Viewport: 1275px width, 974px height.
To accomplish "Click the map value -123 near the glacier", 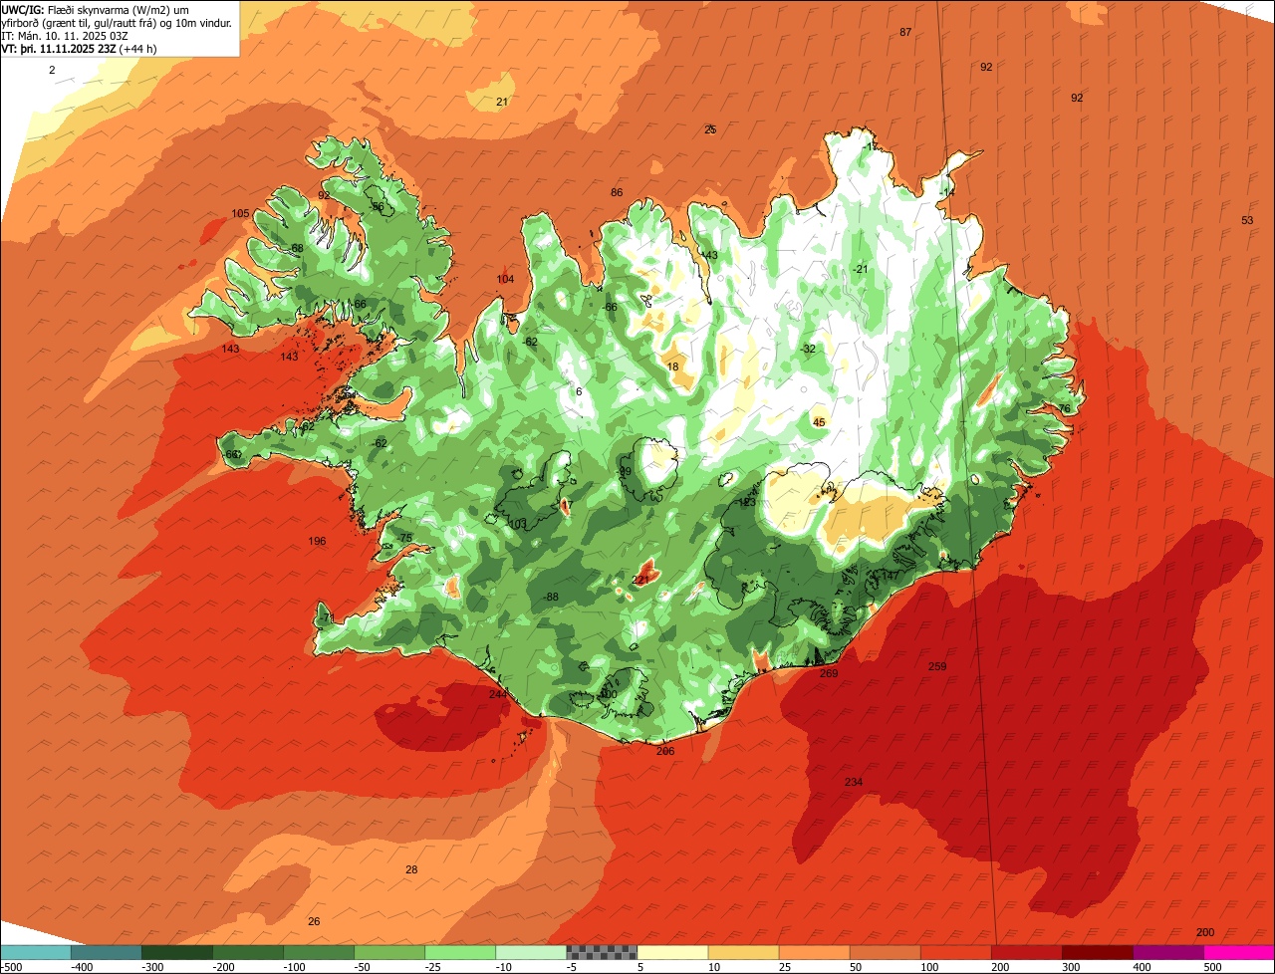I will point(745,502).
